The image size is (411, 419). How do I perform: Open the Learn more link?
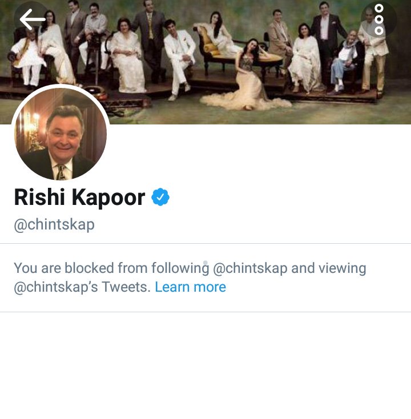point(190,287)
